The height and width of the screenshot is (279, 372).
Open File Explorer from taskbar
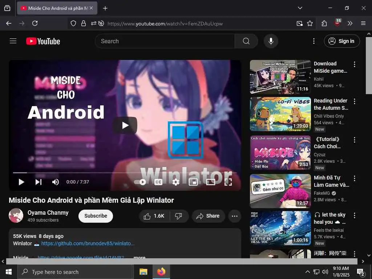point(143,272)
